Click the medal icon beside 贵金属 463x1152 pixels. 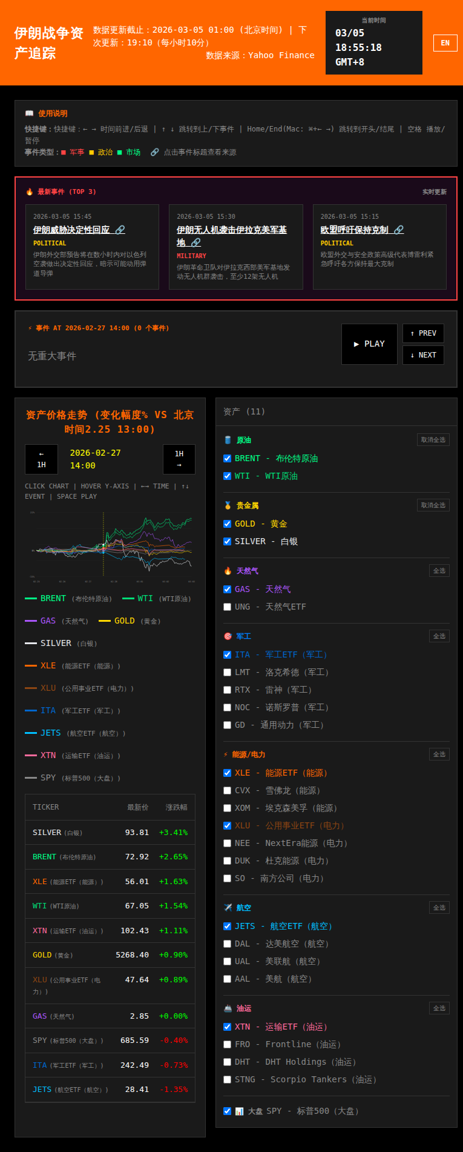point(228,505)
